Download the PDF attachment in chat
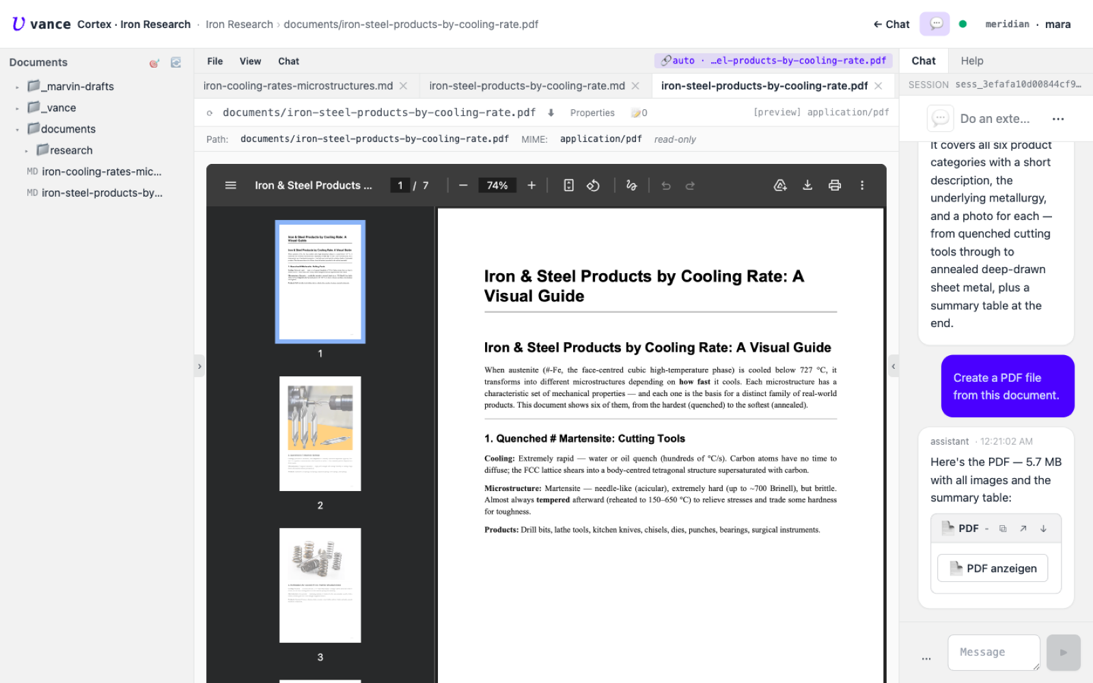 1043,529
